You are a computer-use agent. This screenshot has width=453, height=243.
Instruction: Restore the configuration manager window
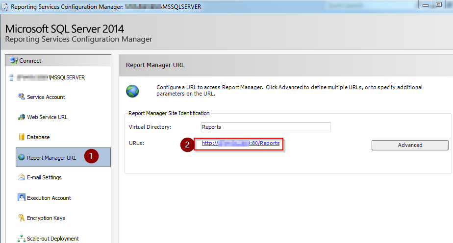(x=439, y=4)
